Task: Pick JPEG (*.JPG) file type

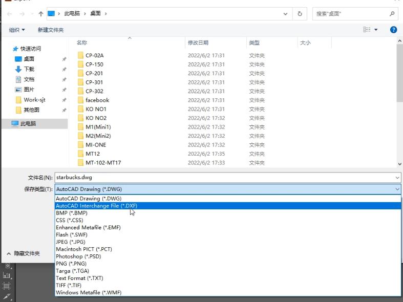Action: (x=71, y=242)
